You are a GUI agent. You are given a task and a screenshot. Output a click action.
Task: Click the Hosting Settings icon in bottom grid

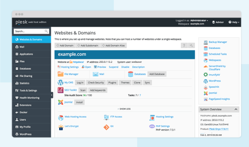152,118
